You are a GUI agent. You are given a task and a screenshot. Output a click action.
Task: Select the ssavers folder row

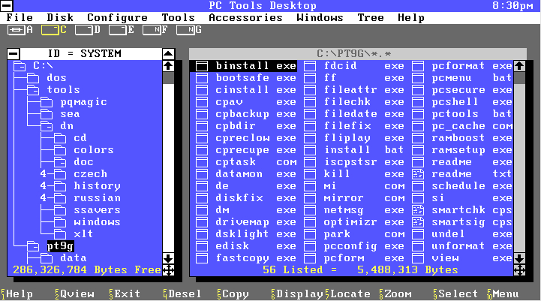(87, 210)
